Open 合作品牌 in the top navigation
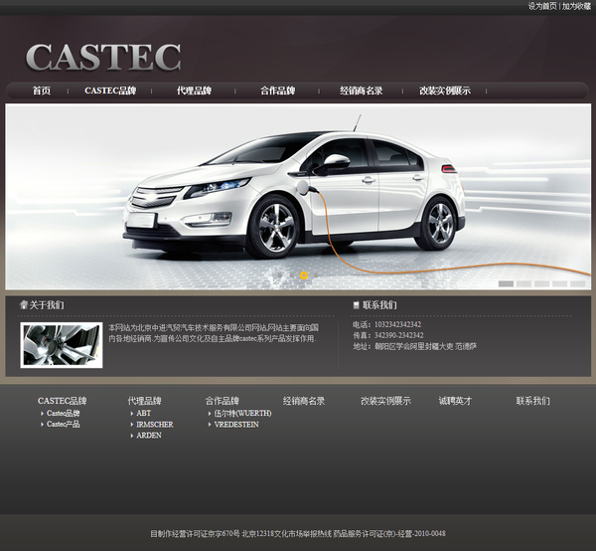 pos(277,91)
